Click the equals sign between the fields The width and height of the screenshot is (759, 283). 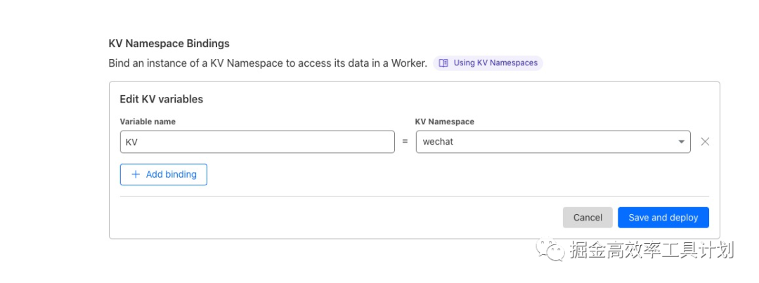[405, 142]
